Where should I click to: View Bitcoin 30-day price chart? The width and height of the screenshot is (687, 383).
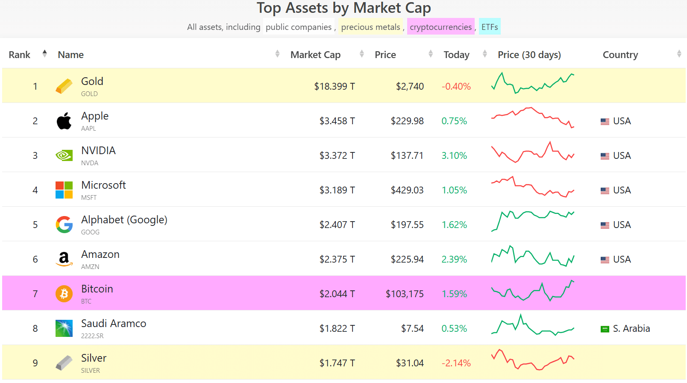[x=533, y=290]
